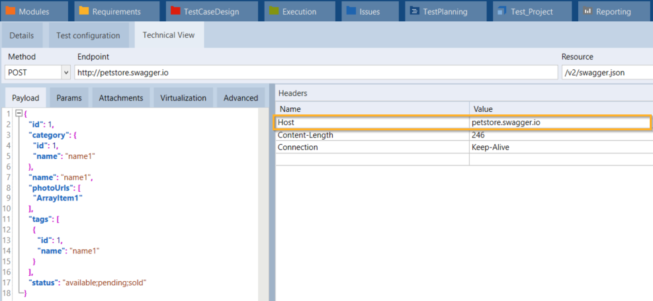
Task: Click the Resource path input field
Action: [605, 72]
